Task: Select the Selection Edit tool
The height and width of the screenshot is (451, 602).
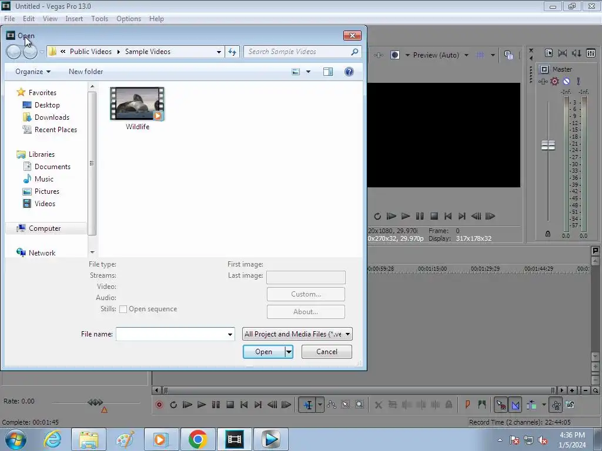Action: [x=345, y=405]
